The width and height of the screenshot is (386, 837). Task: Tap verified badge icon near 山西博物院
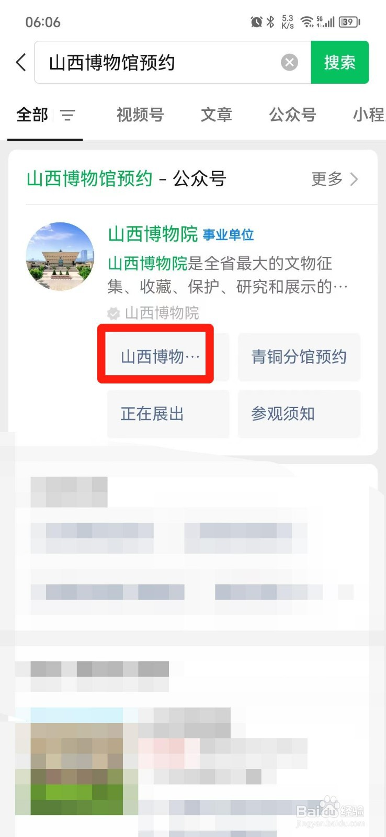pos(113,313)
